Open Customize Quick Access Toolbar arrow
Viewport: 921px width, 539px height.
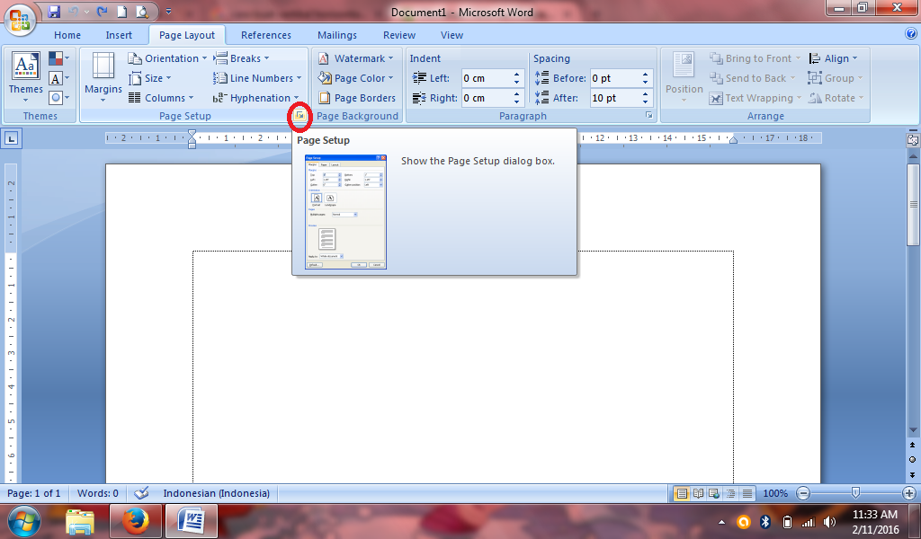click(168, 12)
